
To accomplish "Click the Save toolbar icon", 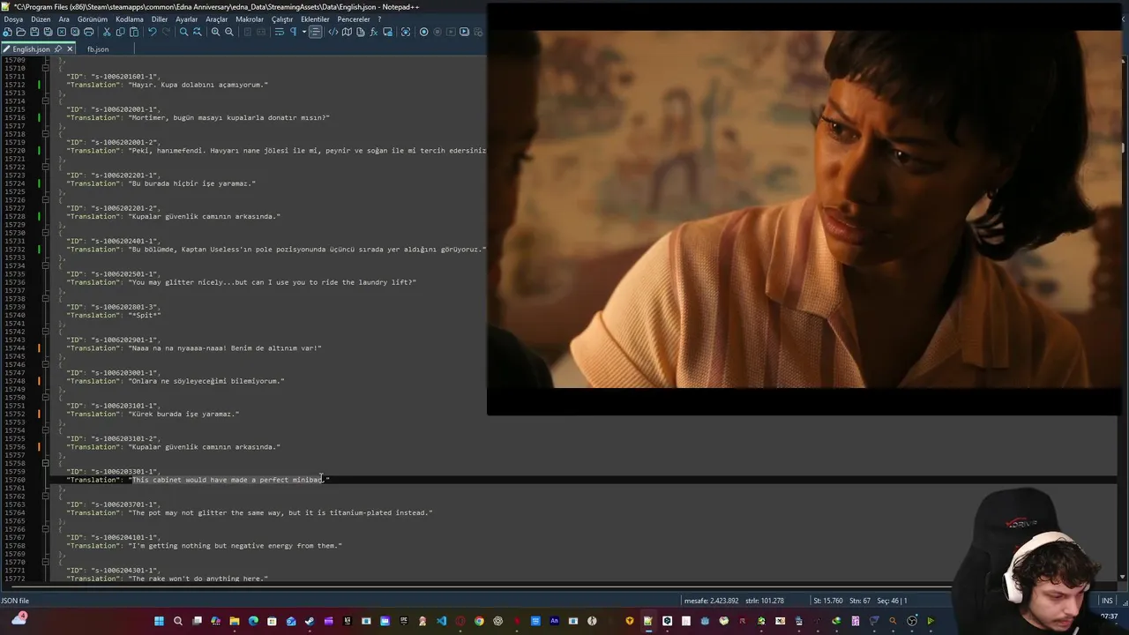I will coord(34,32).
